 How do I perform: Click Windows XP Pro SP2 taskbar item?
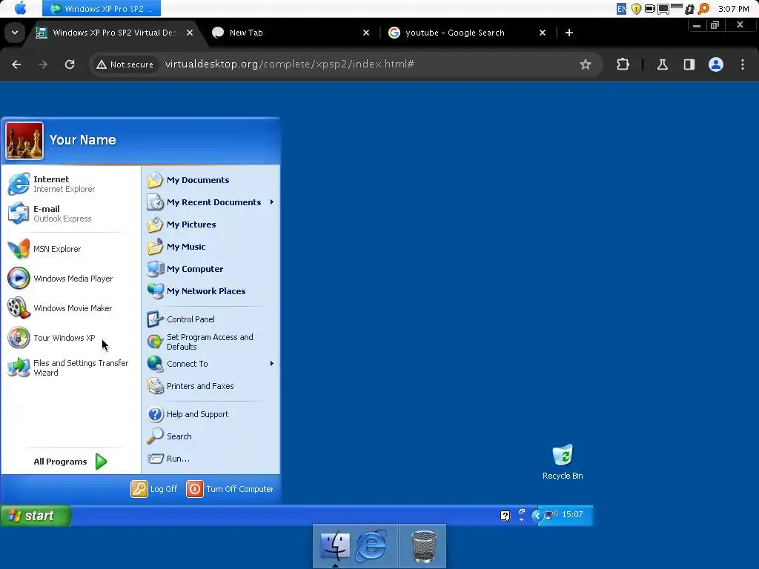(x=101, y=8)
